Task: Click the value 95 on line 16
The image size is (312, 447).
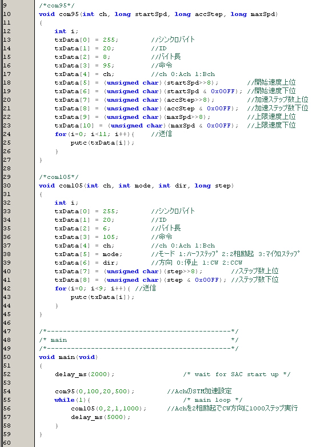Action: 107,66
